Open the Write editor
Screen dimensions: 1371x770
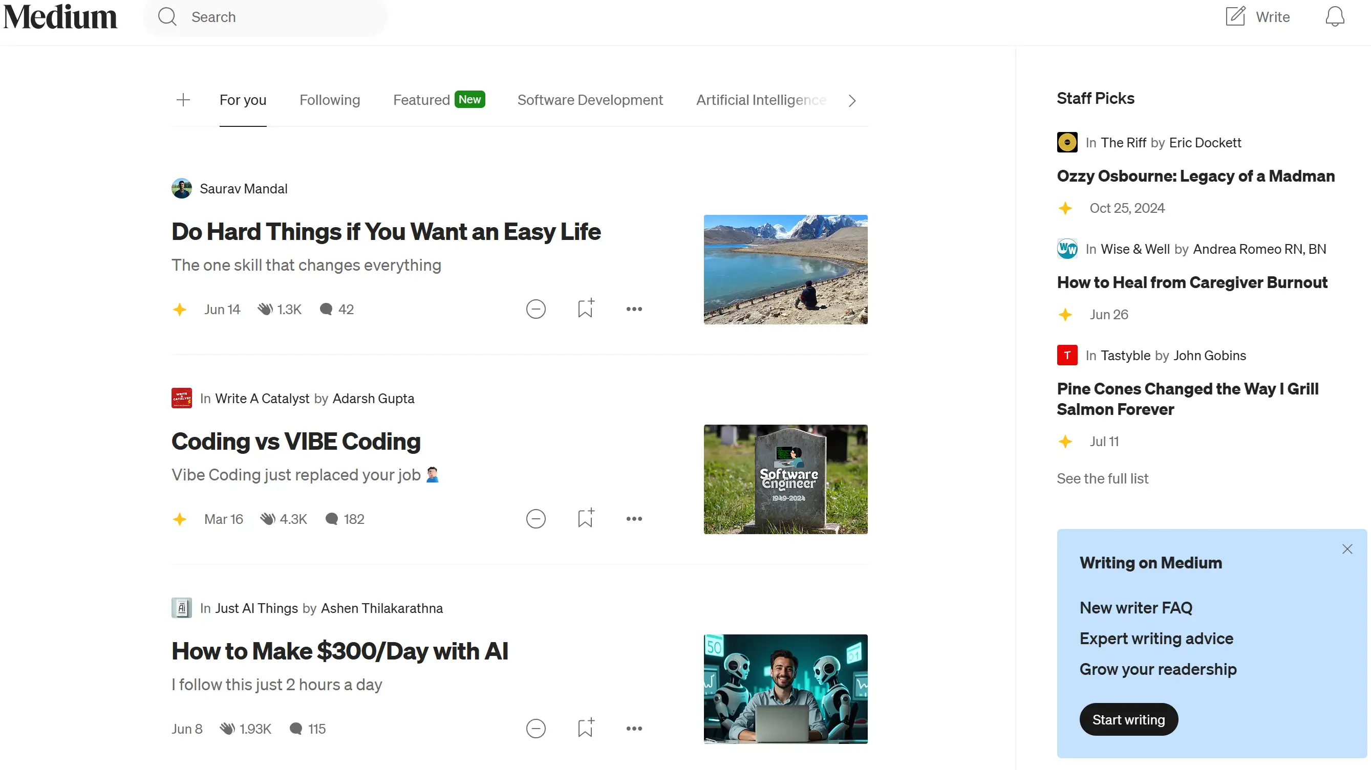point(1258,17)
